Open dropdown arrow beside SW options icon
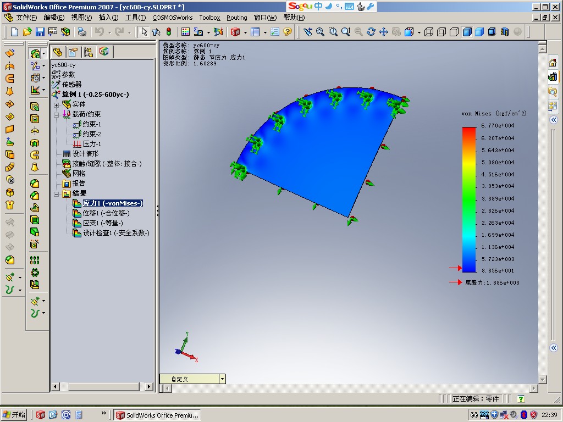The width and height of the screenshot is (563, 422). tap(245, 32)
